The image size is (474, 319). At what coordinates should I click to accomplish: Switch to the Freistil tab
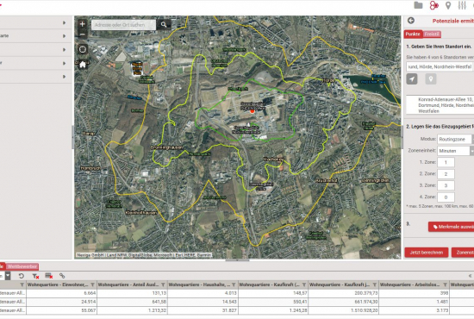[432, 34]
